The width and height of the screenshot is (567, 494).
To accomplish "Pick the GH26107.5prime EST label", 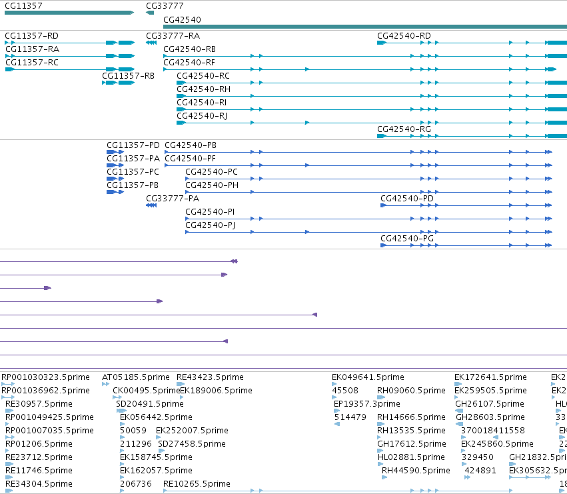I will pyautogui.click(x=490, y=404).
